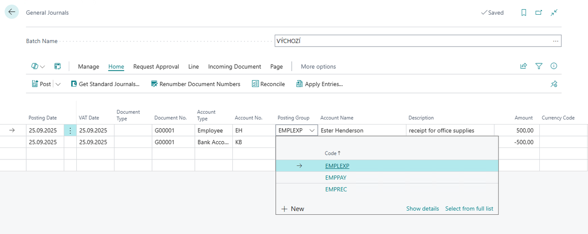The height and width of the screenshot is (234, 588).
Task: Open the Manage menu
Action: (x=89, y=66)
